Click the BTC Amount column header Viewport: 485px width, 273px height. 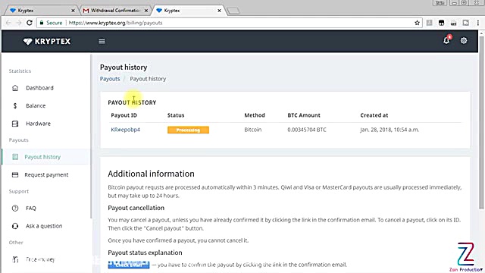coord(304,115)
